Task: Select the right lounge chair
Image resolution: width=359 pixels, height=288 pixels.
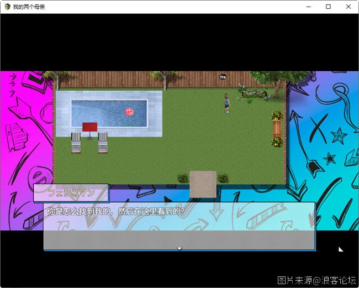Action: 103,143
